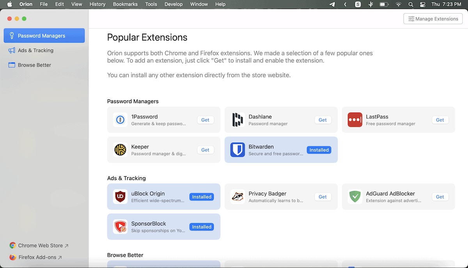Click the back chevron icon in menu bar
Screen dimensions: 468x268
[x=345, y=4]
